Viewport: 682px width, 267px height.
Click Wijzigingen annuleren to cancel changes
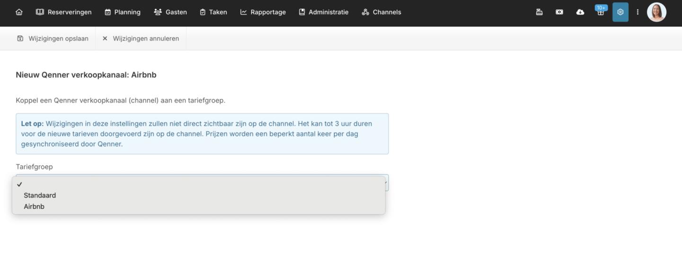point(141,39)
